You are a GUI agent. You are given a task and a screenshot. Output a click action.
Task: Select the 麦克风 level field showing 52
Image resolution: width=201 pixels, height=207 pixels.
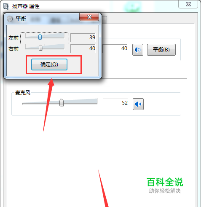[x=115, y=103]
